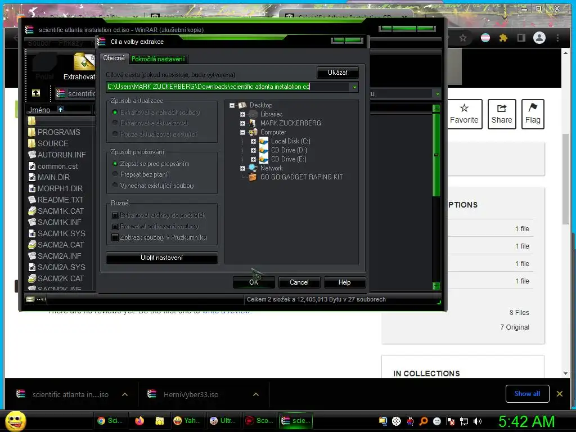Click the Favorite star icon on the webpage
Viewport: 576px width, 432px height.
tap(464, 108)
